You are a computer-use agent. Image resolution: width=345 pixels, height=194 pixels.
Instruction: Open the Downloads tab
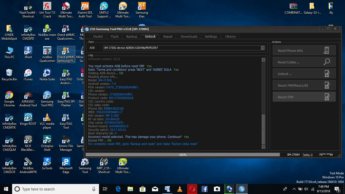(x=189, y=36)
